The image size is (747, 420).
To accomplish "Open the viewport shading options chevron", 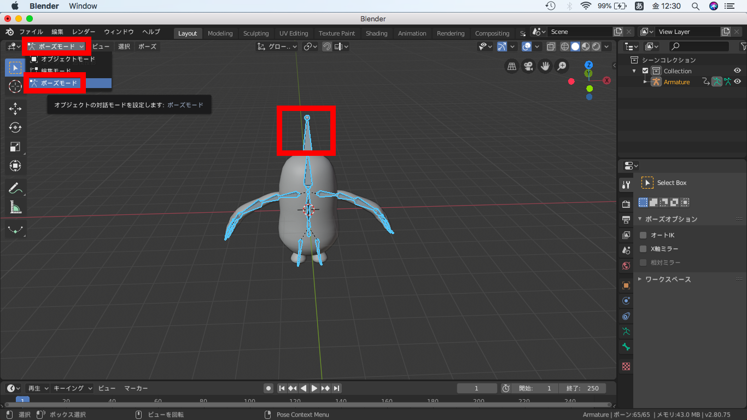I will click(x=606, y=46).
